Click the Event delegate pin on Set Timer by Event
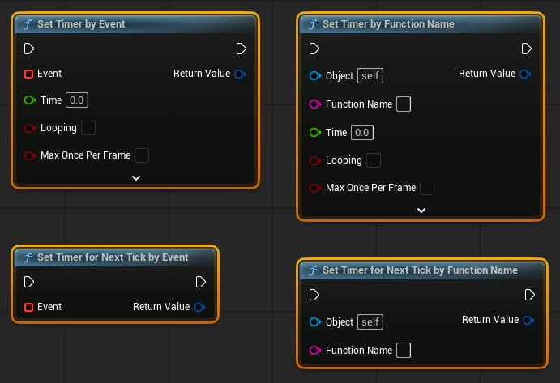The height and width of the screenshot is (383, 560). (28, 74)
